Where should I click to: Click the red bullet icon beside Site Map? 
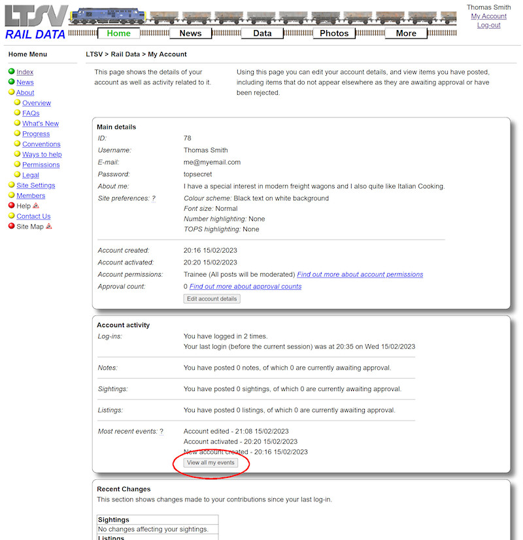11,226
